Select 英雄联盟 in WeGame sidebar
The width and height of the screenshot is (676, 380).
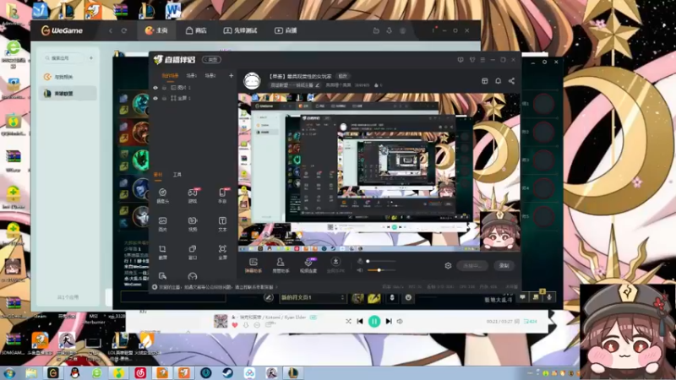[x=68, y=94]
